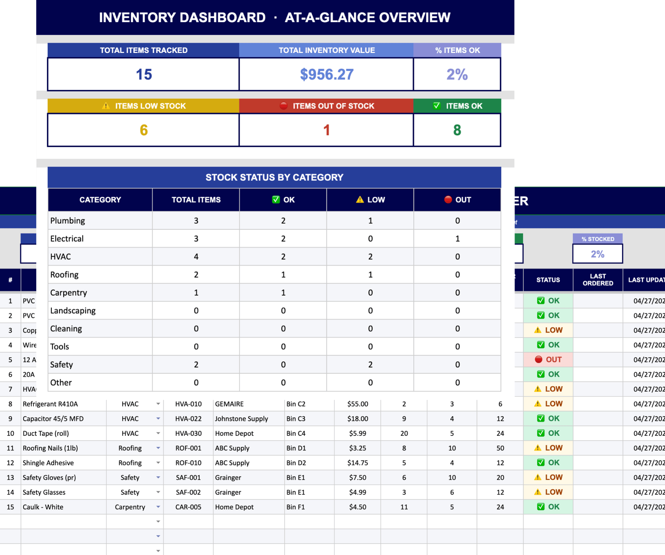The width and height of the screenshot is (665, 555).
Task: Select the Total Inventory Value $956.27
Action: coord(326,74)
